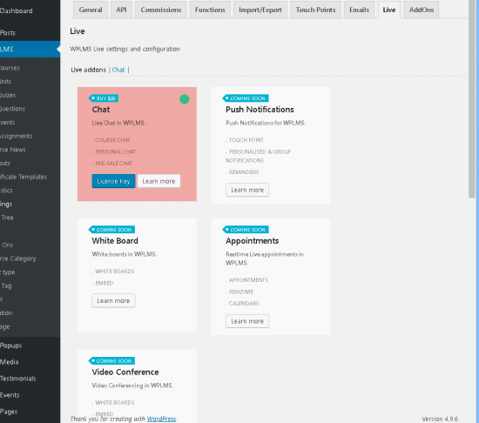The width and height of the screenshot is (479, 423).
Task: Open the Commissions tab
Action: pos(161,10)
